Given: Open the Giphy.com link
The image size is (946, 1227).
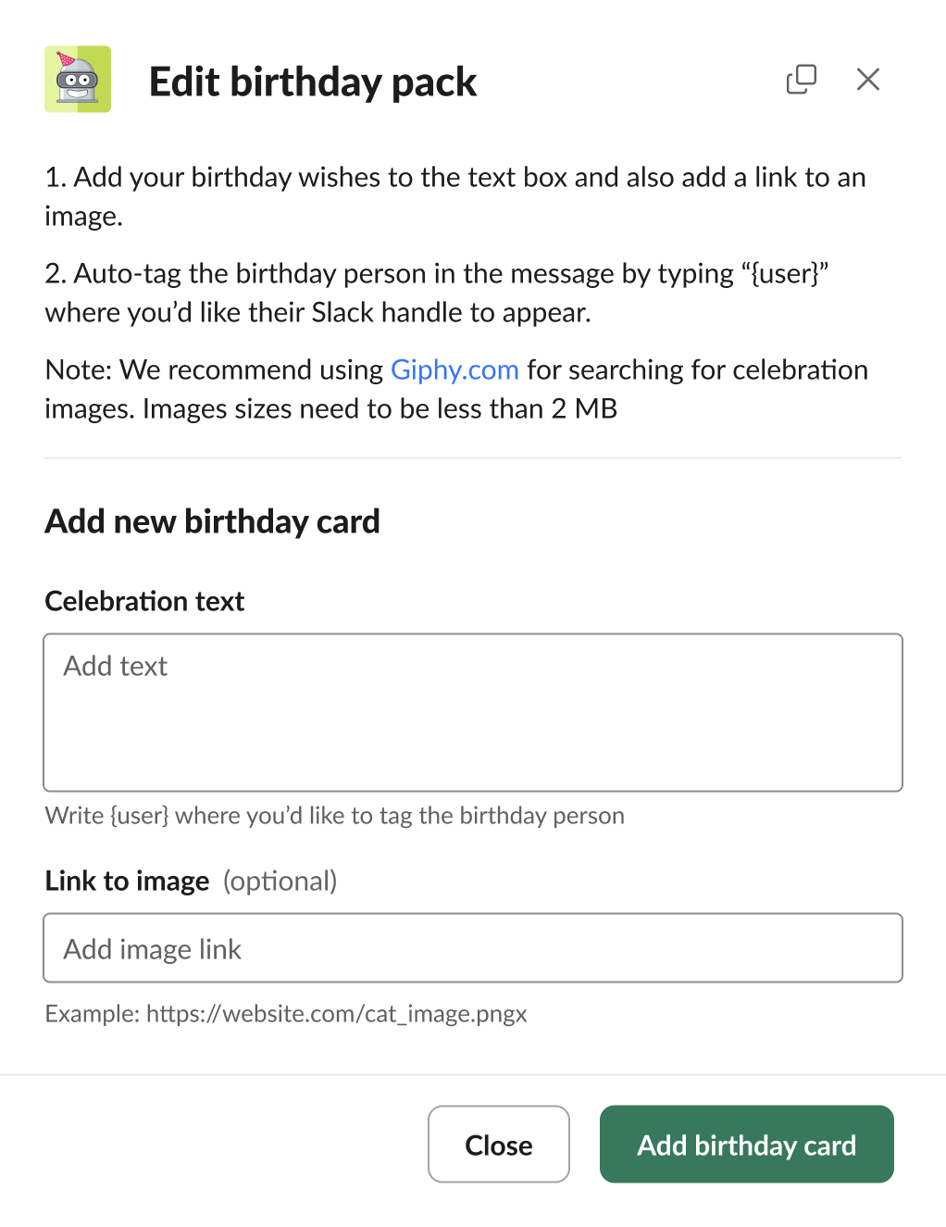Looking at the screenshot, I should coord(454,369).
